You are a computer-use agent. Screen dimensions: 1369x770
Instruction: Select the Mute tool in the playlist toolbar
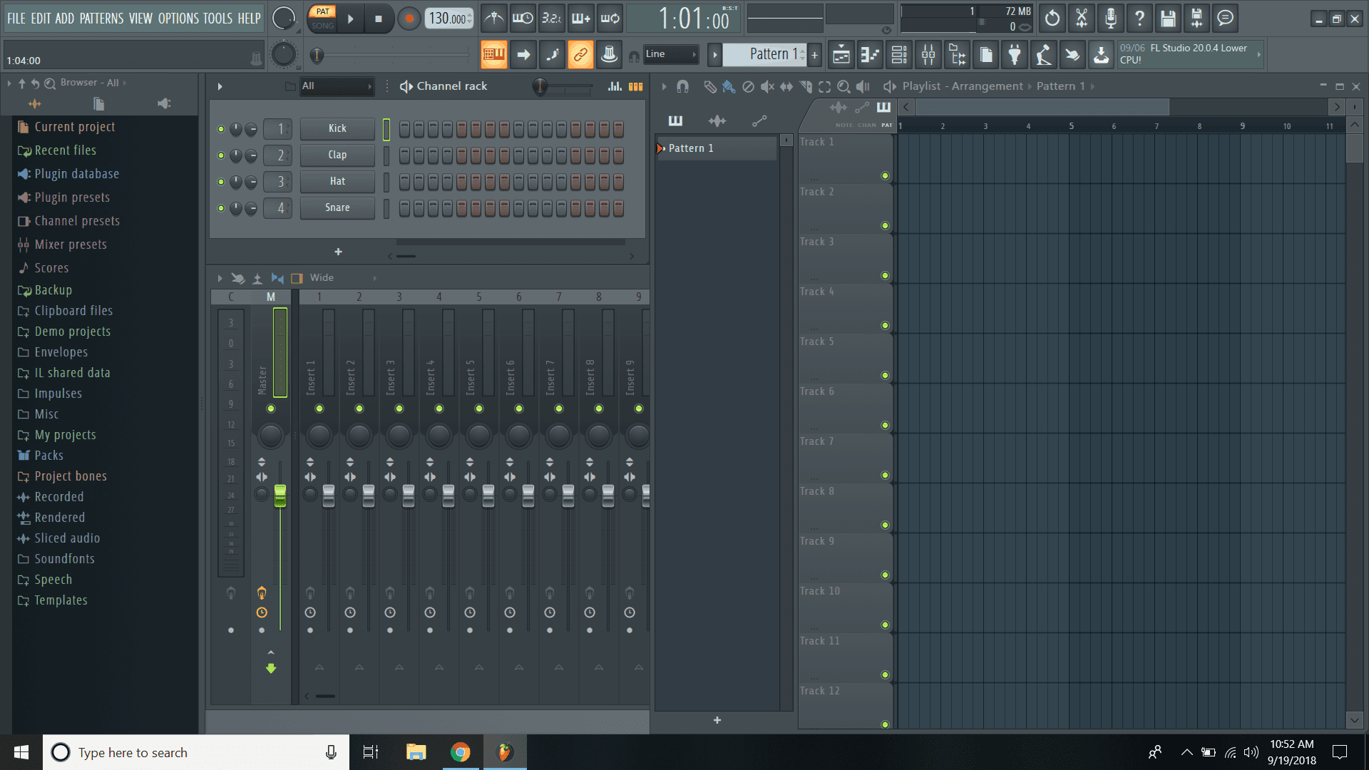766,86
